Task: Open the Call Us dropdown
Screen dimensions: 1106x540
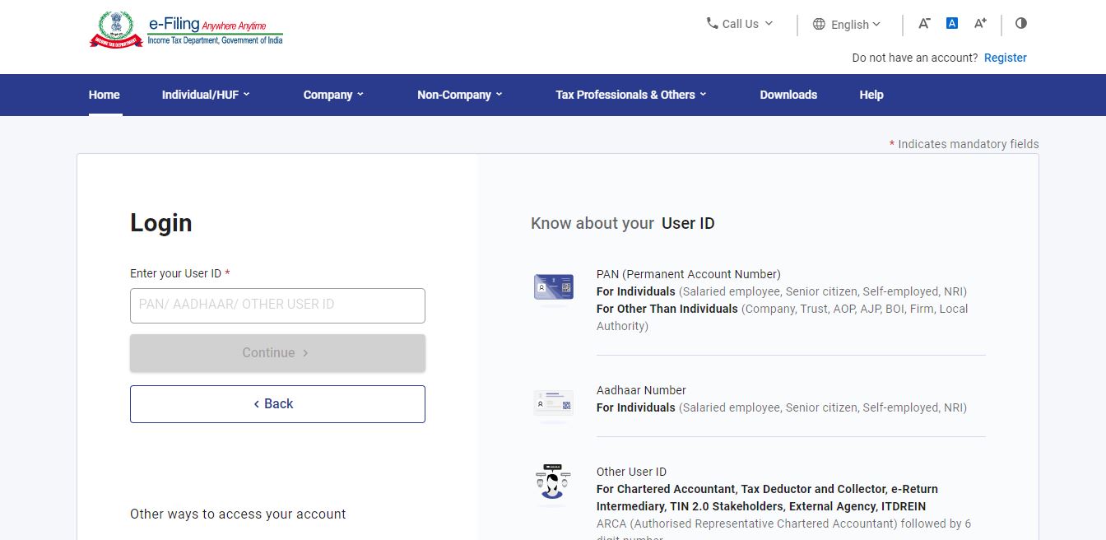Action: pyautogui.click(x=740, y=24)
